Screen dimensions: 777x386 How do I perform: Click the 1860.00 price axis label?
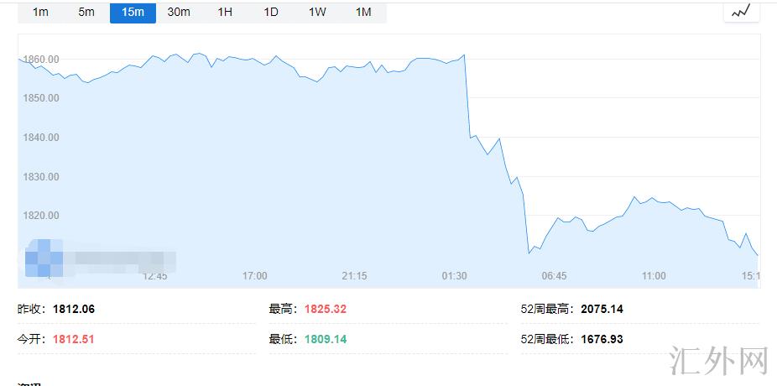(42, 59)
